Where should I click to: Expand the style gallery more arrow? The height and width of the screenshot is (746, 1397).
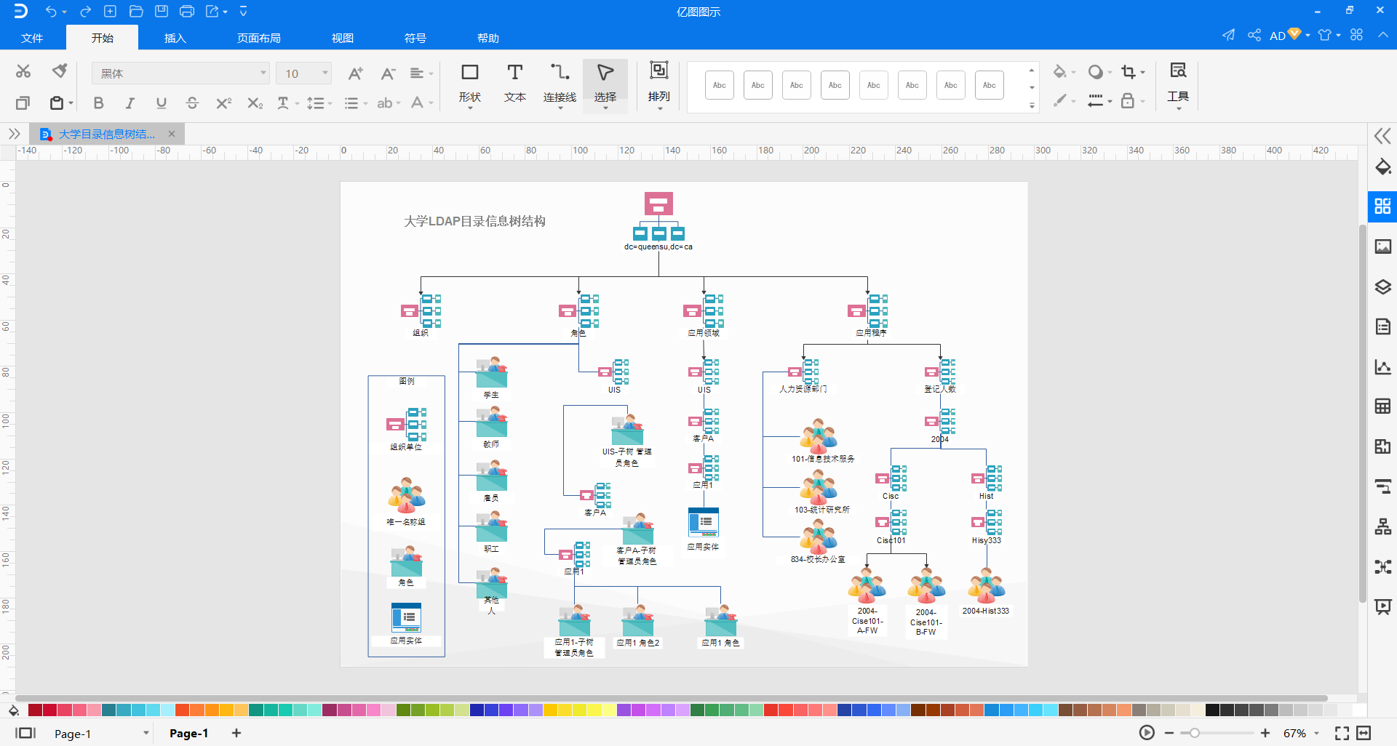click(1032, 105)
